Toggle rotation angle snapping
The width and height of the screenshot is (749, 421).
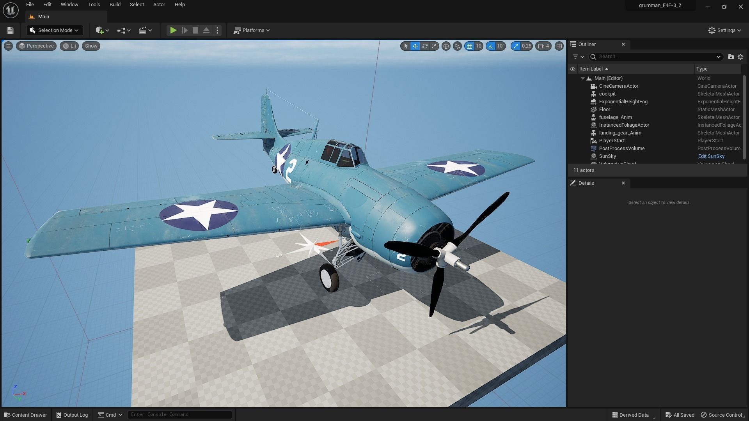tap(490, 46)
